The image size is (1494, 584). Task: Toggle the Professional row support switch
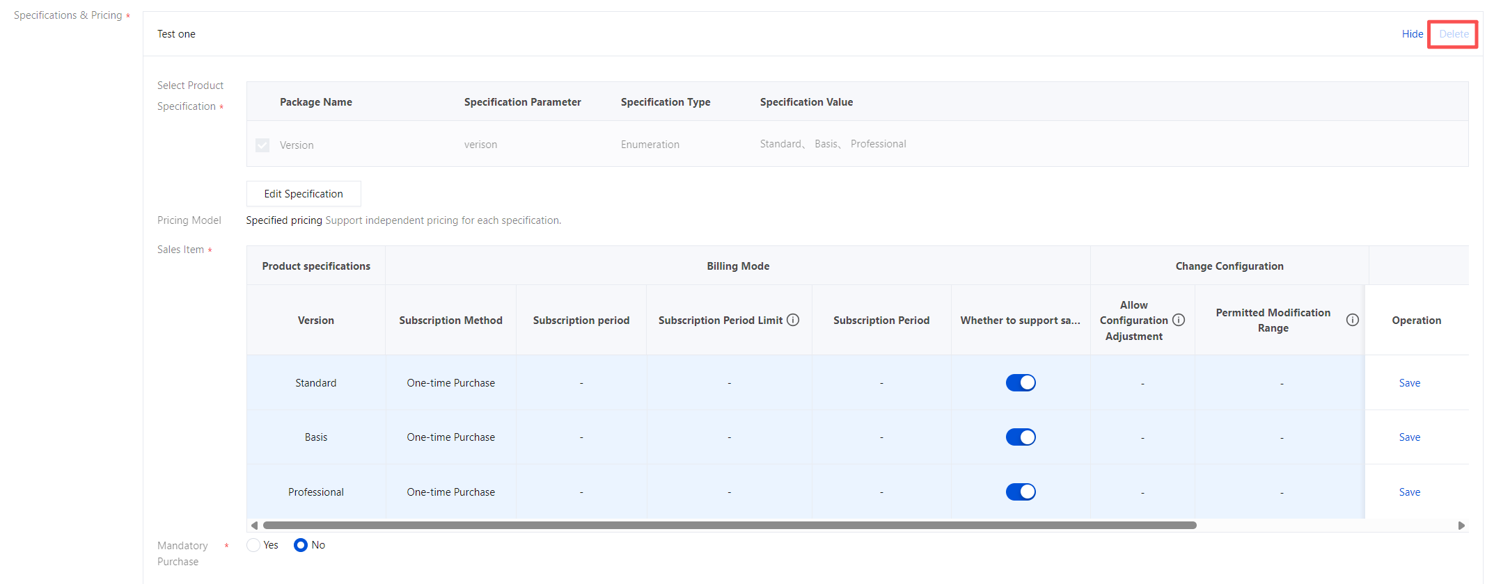click(1021, 492)
